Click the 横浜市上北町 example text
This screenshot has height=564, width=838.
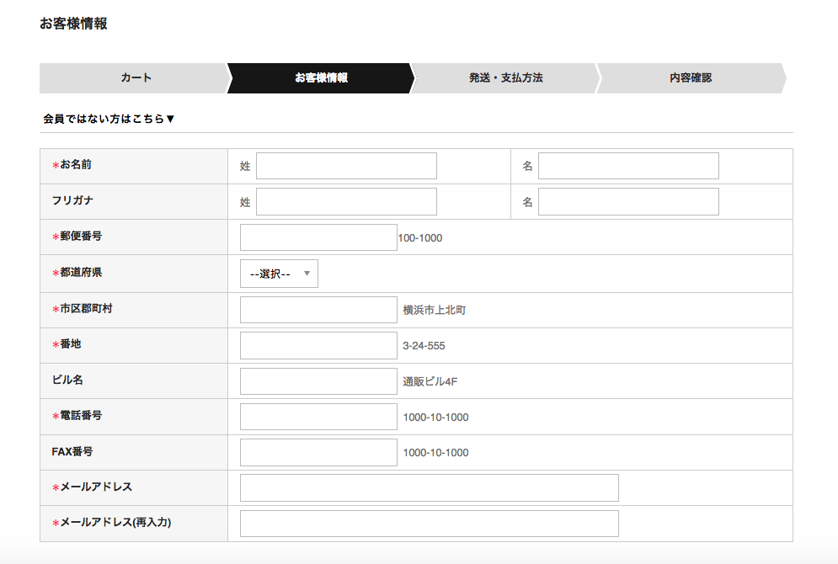click(435, 310)
